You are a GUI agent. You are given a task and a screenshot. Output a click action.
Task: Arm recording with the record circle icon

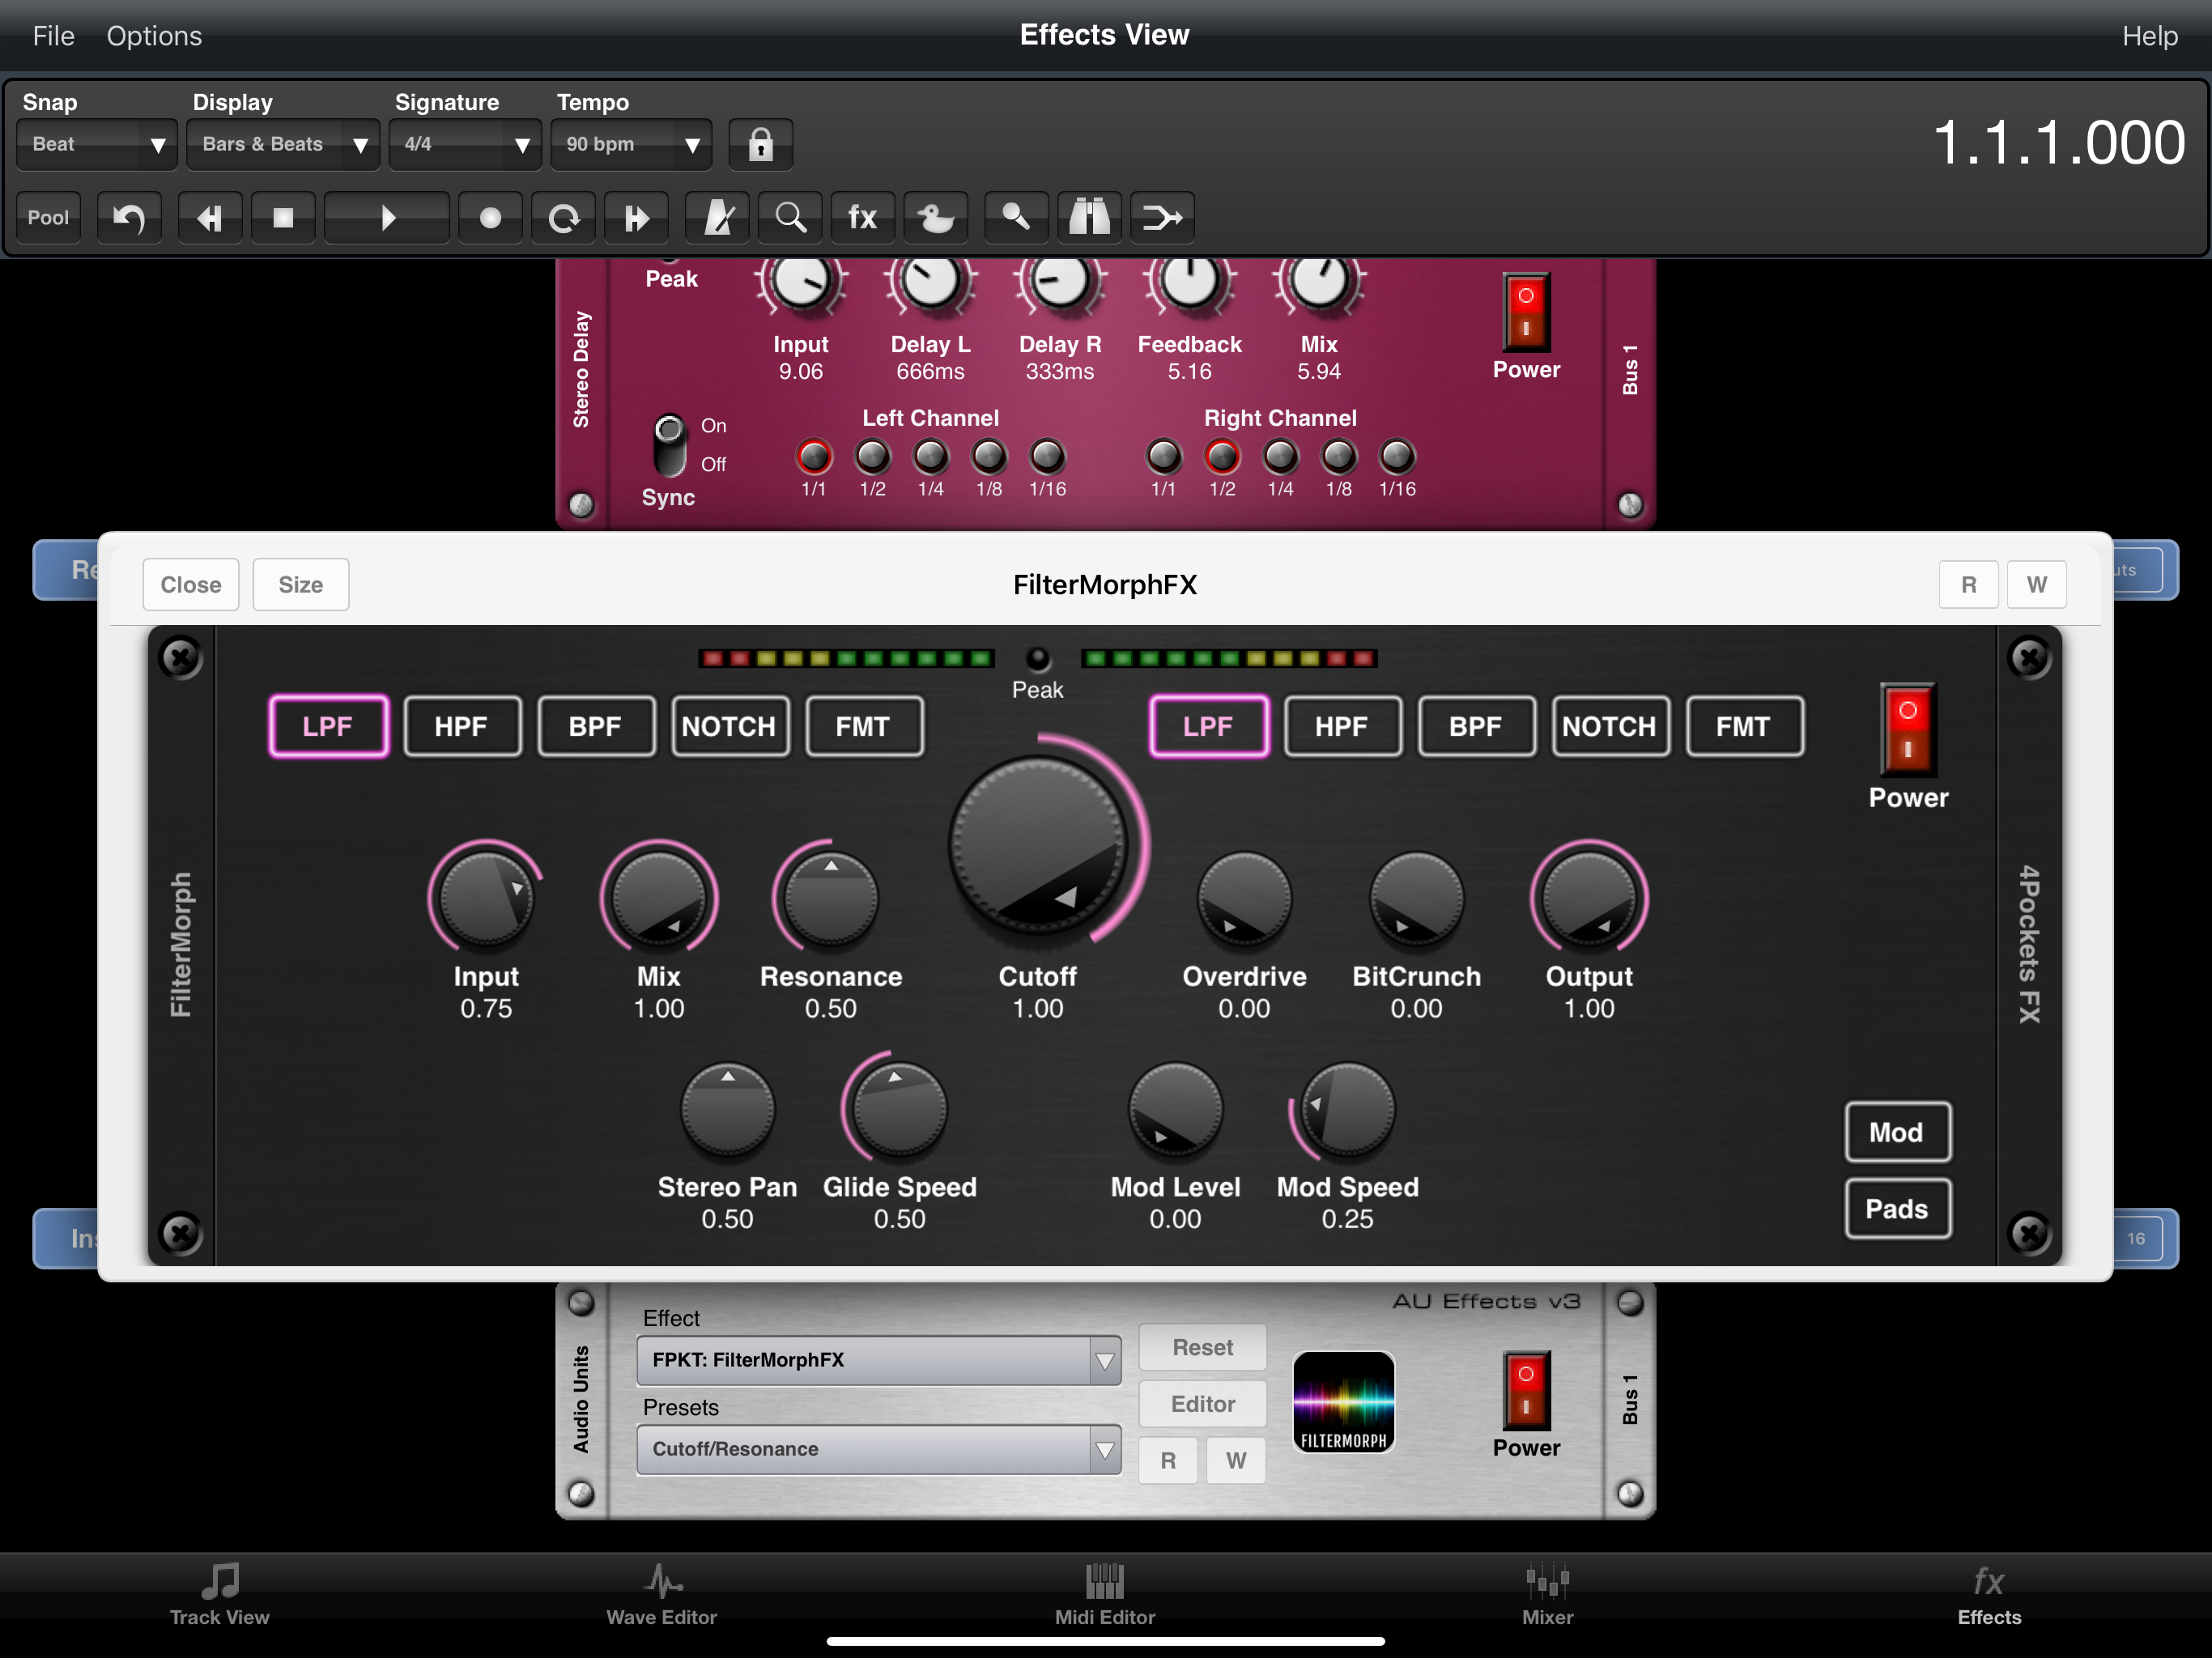(x=490, y=217)
